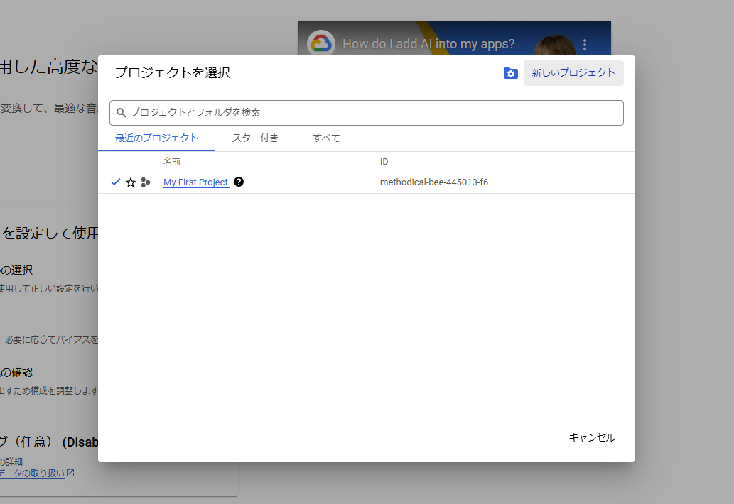The width and height of the screenshot is (734, 504).
Task: Star My First Project
Action: click(130, 182)
